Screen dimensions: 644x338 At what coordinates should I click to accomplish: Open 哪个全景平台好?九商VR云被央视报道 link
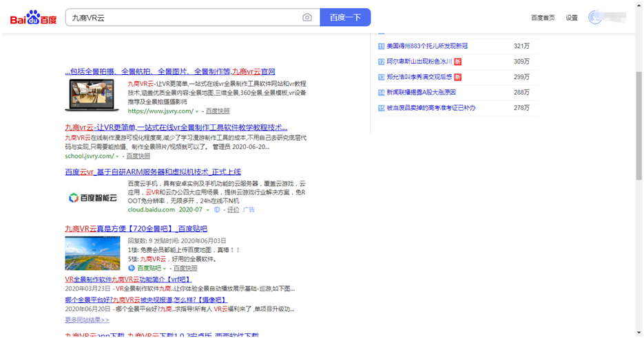click(146, 300)
